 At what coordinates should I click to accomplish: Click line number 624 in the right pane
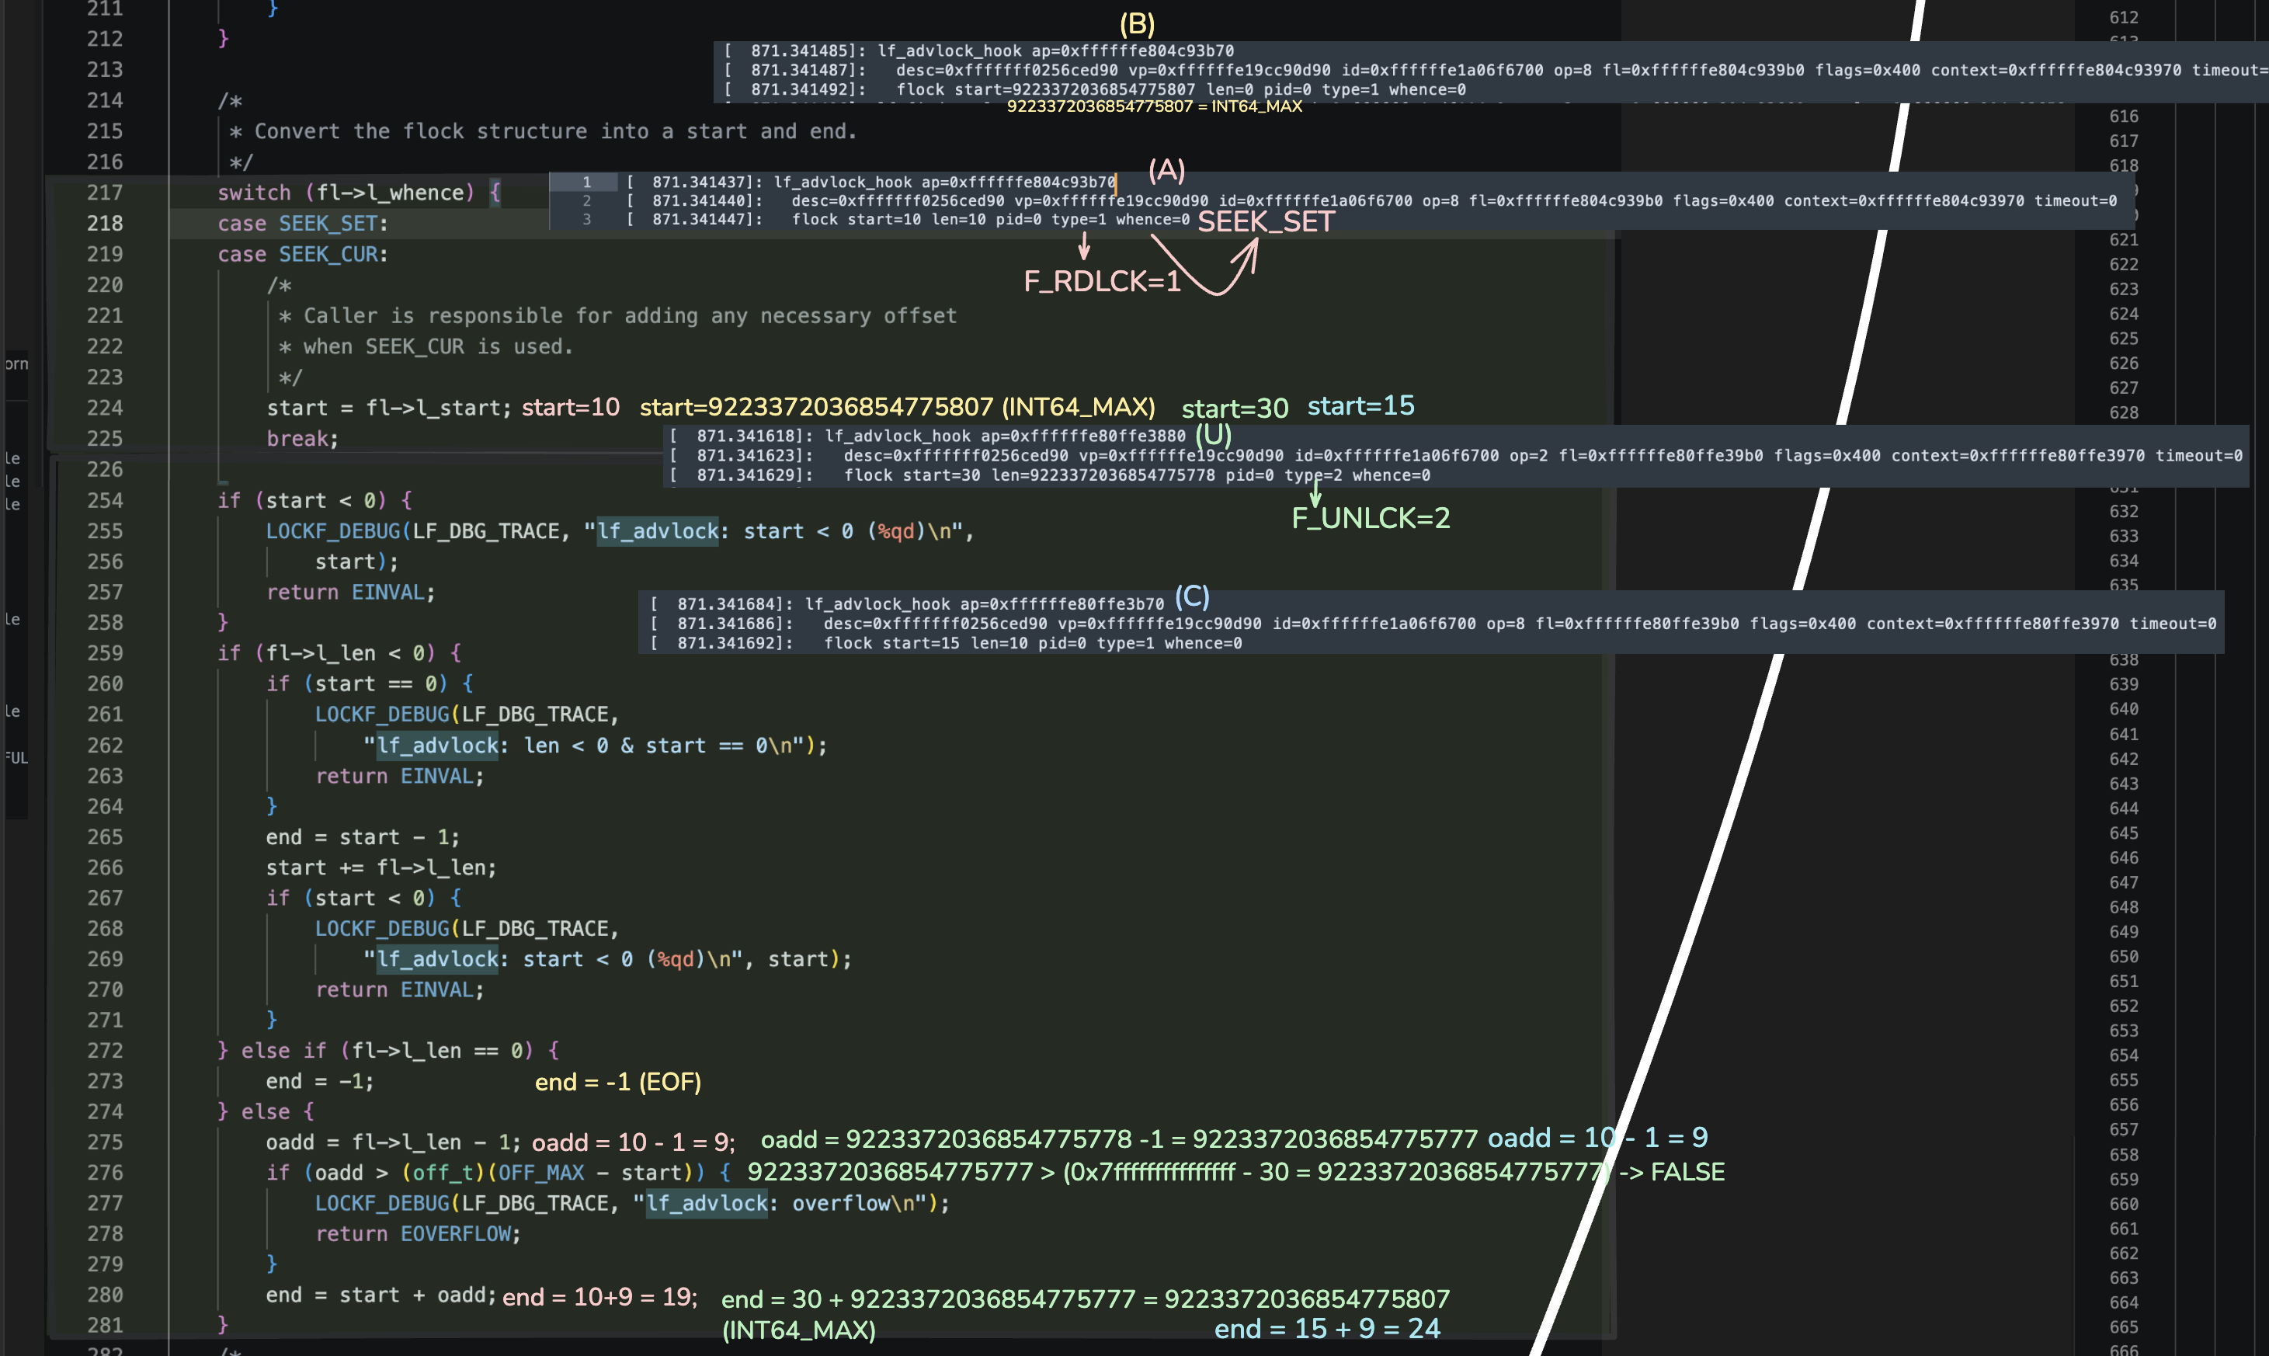pyautogui.click(x=2124, y=315)
